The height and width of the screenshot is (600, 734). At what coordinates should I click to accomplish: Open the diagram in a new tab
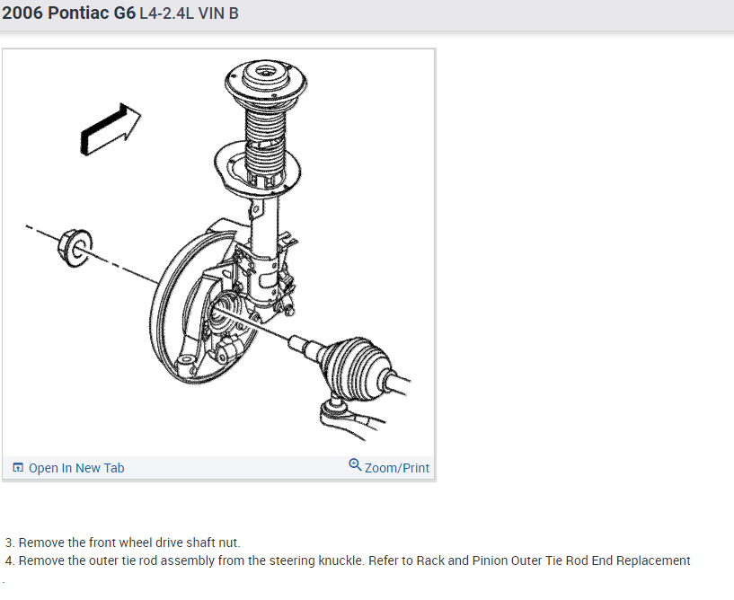pos(69,468)
